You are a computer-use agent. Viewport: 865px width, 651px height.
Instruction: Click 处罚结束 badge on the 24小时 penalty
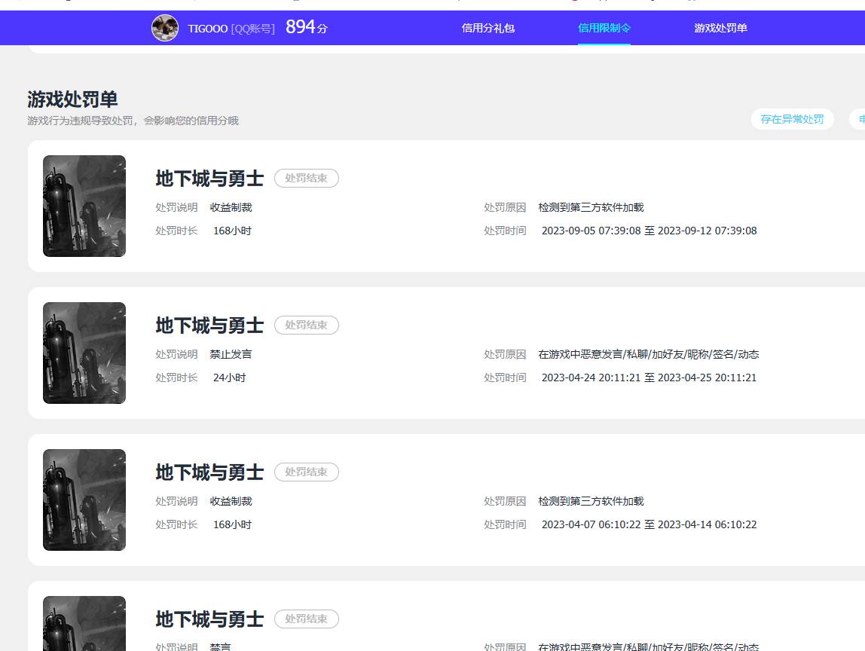tap(306, 325)
